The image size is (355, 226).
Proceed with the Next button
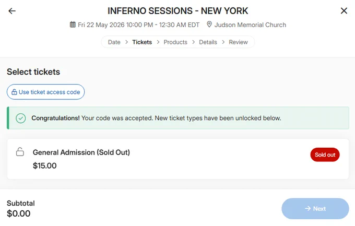coord(315,209)
